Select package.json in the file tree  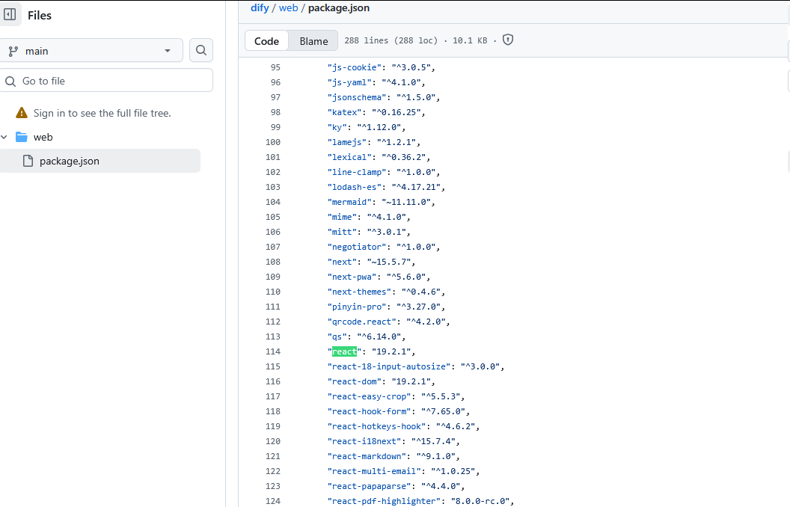point(70,160)
